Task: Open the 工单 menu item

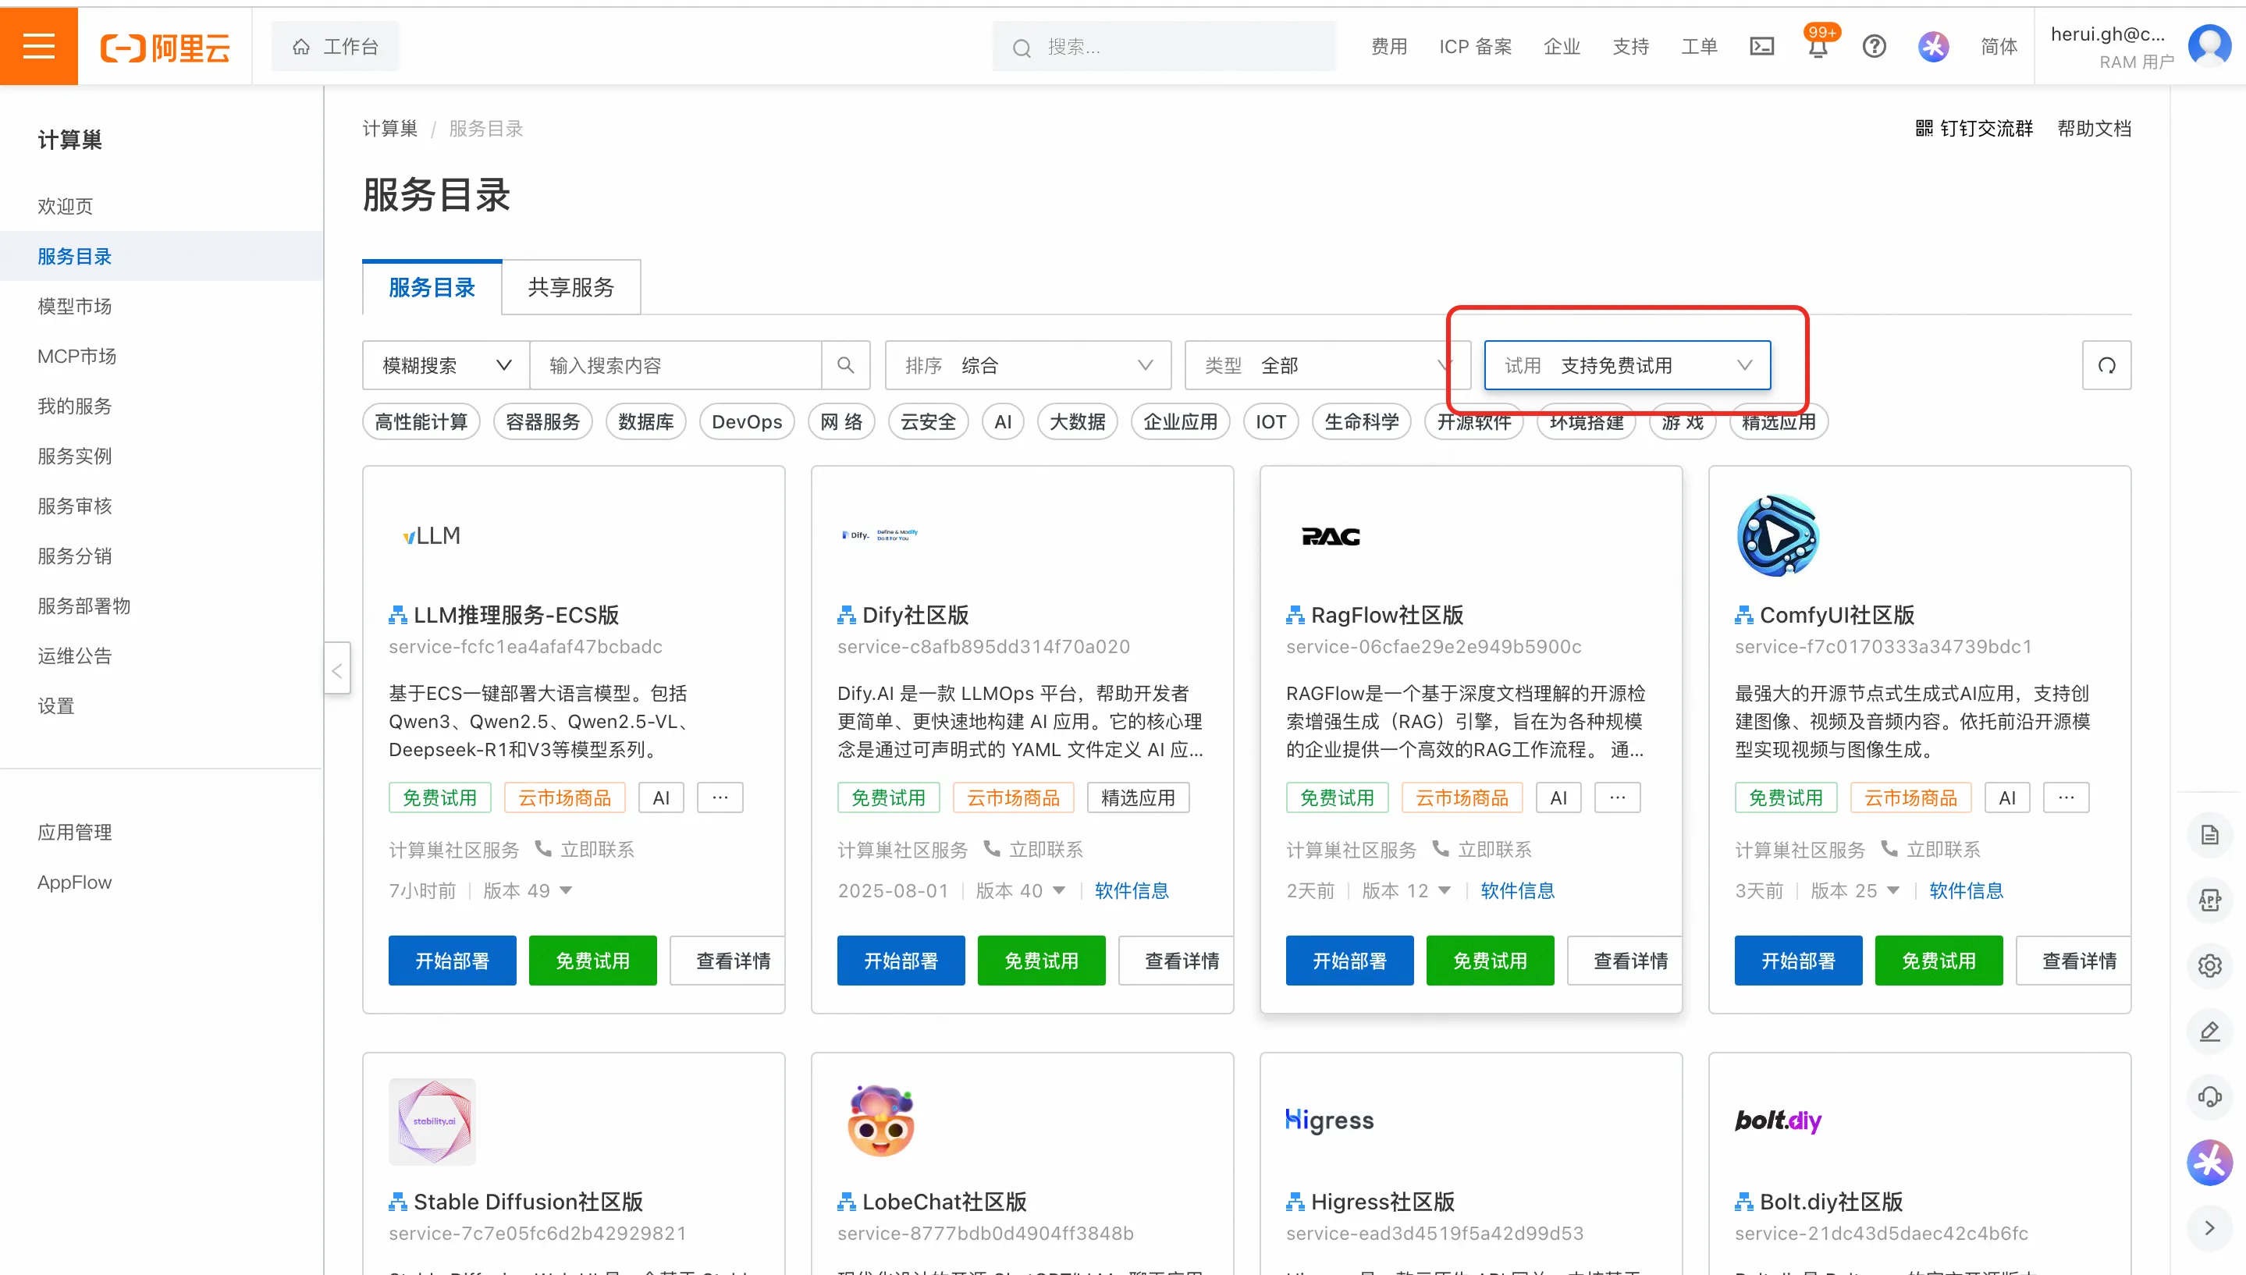Action: (1699, 46)
